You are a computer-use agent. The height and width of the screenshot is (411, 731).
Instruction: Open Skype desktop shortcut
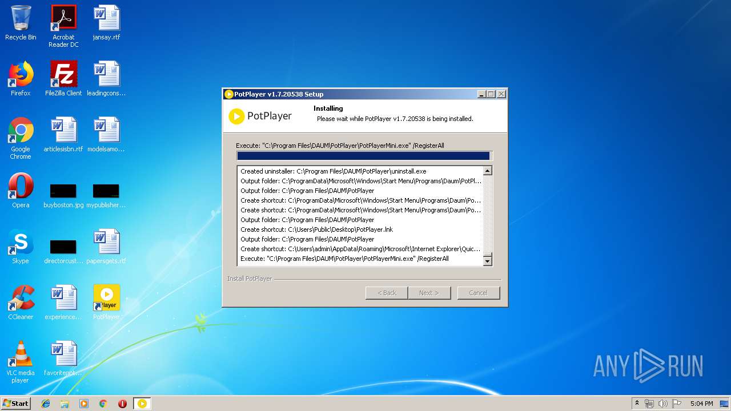[21, 247]
